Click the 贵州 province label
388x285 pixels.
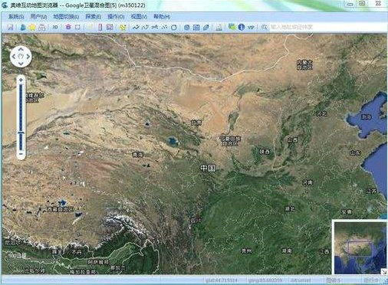[246, 251]
